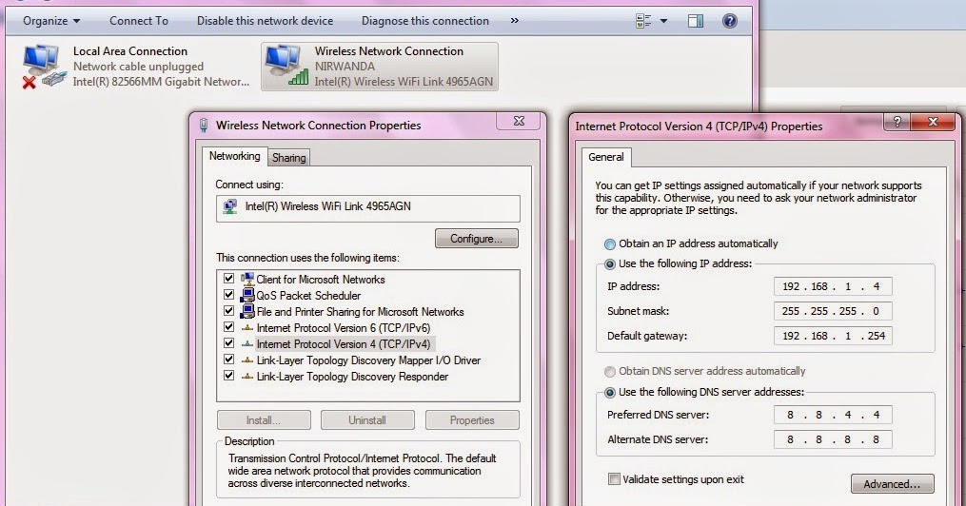Select Obtain DNS server address automatically
Image resolution: width=966 pixels, height=506 pixels.
(x=610, y=371)
